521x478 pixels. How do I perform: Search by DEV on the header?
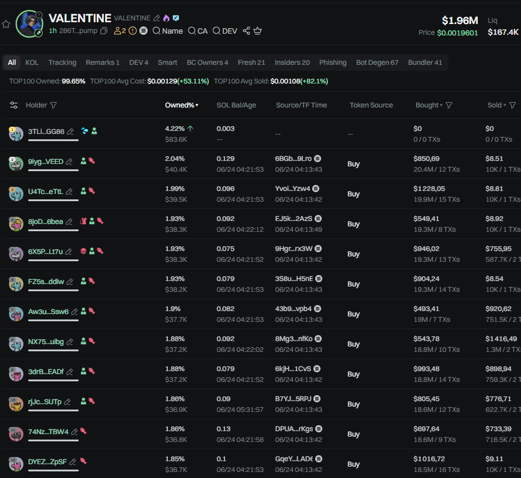point(225,31)
